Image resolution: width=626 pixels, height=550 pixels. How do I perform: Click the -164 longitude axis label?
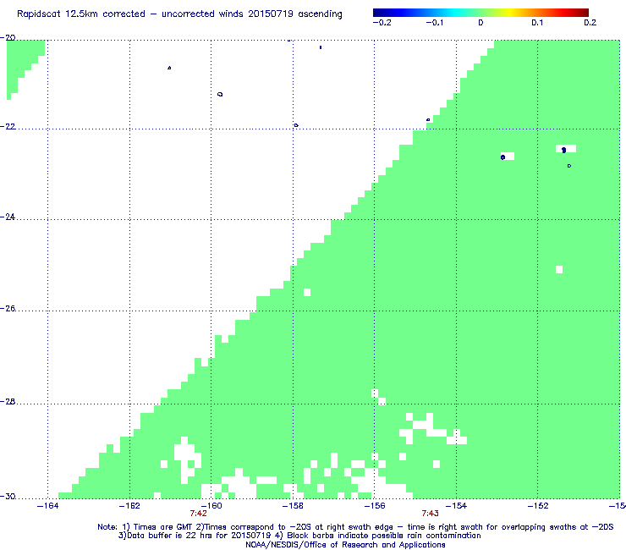(47, 506)
